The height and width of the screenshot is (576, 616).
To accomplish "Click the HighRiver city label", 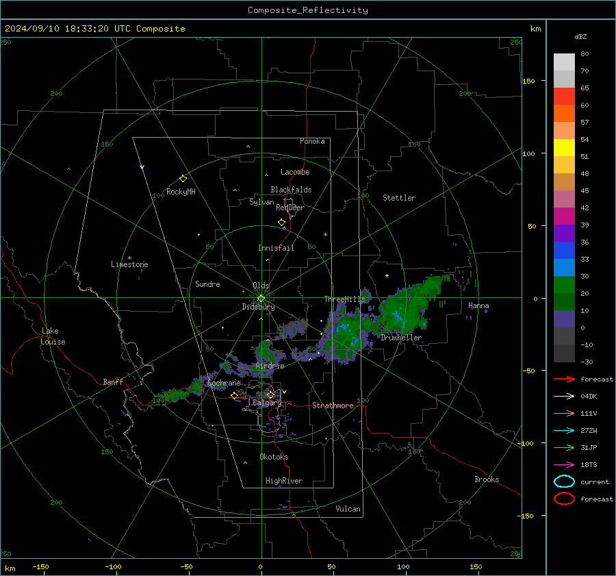I will (283, 481).
